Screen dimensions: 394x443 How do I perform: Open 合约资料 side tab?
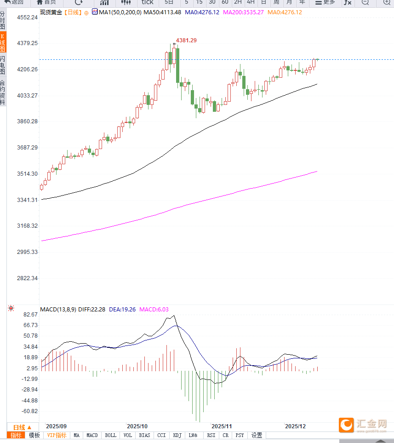click(3, 92)
